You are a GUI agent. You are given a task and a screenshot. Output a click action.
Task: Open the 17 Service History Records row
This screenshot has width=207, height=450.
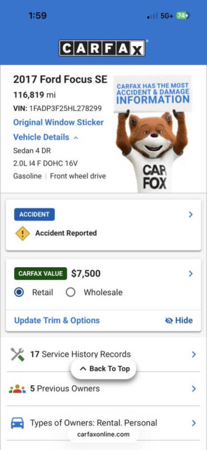click(103, 354)
